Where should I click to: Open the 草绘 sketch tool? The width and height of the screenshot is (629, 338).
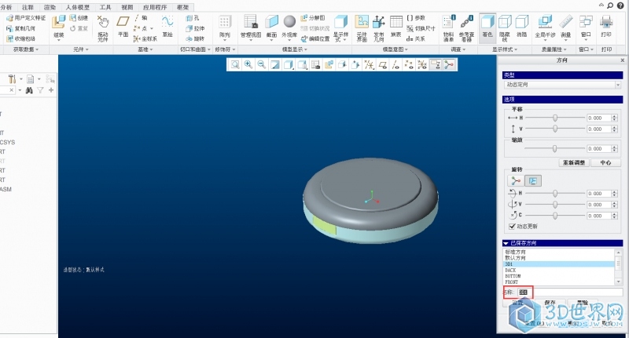point(167,27)
